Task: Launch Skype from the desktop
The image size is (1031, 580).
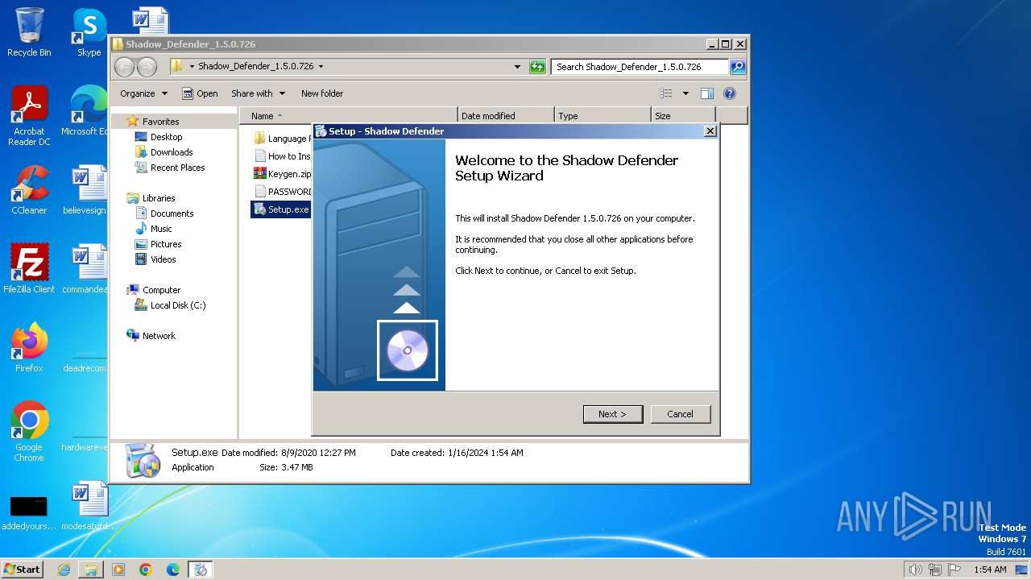Action: [89, 32]
